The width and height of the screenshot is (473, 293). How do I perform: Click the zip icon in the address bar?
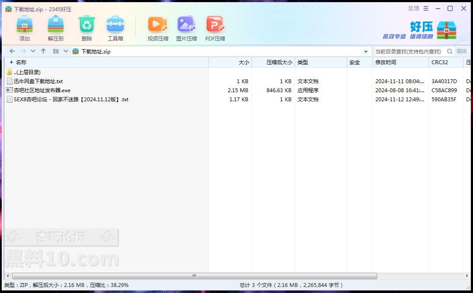point(76,51)
